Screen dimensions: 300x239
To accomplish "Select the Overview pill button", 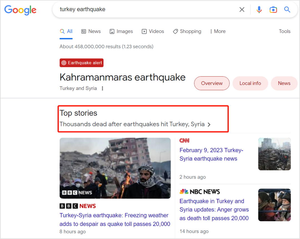I will click(212, 83).
